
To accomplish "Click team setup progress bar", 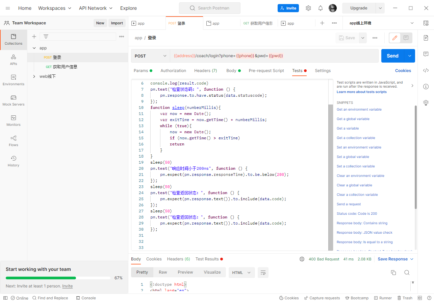I will pos(58,278).
